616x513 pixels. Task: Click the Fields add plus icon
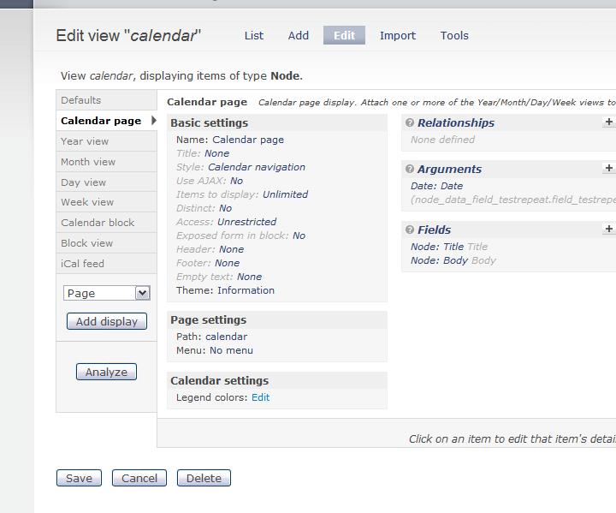click(x=608, y=230)
